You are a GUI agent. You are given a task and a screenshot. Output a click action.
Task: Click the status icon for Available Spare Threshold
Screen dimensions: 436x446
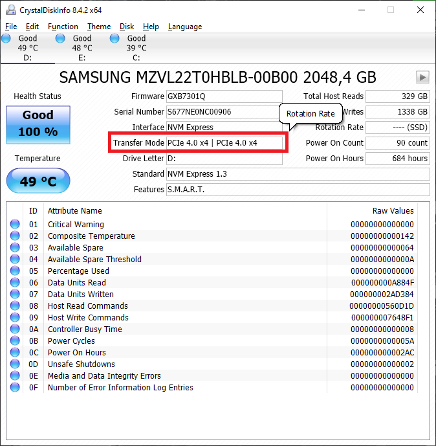tap(15, 259)
